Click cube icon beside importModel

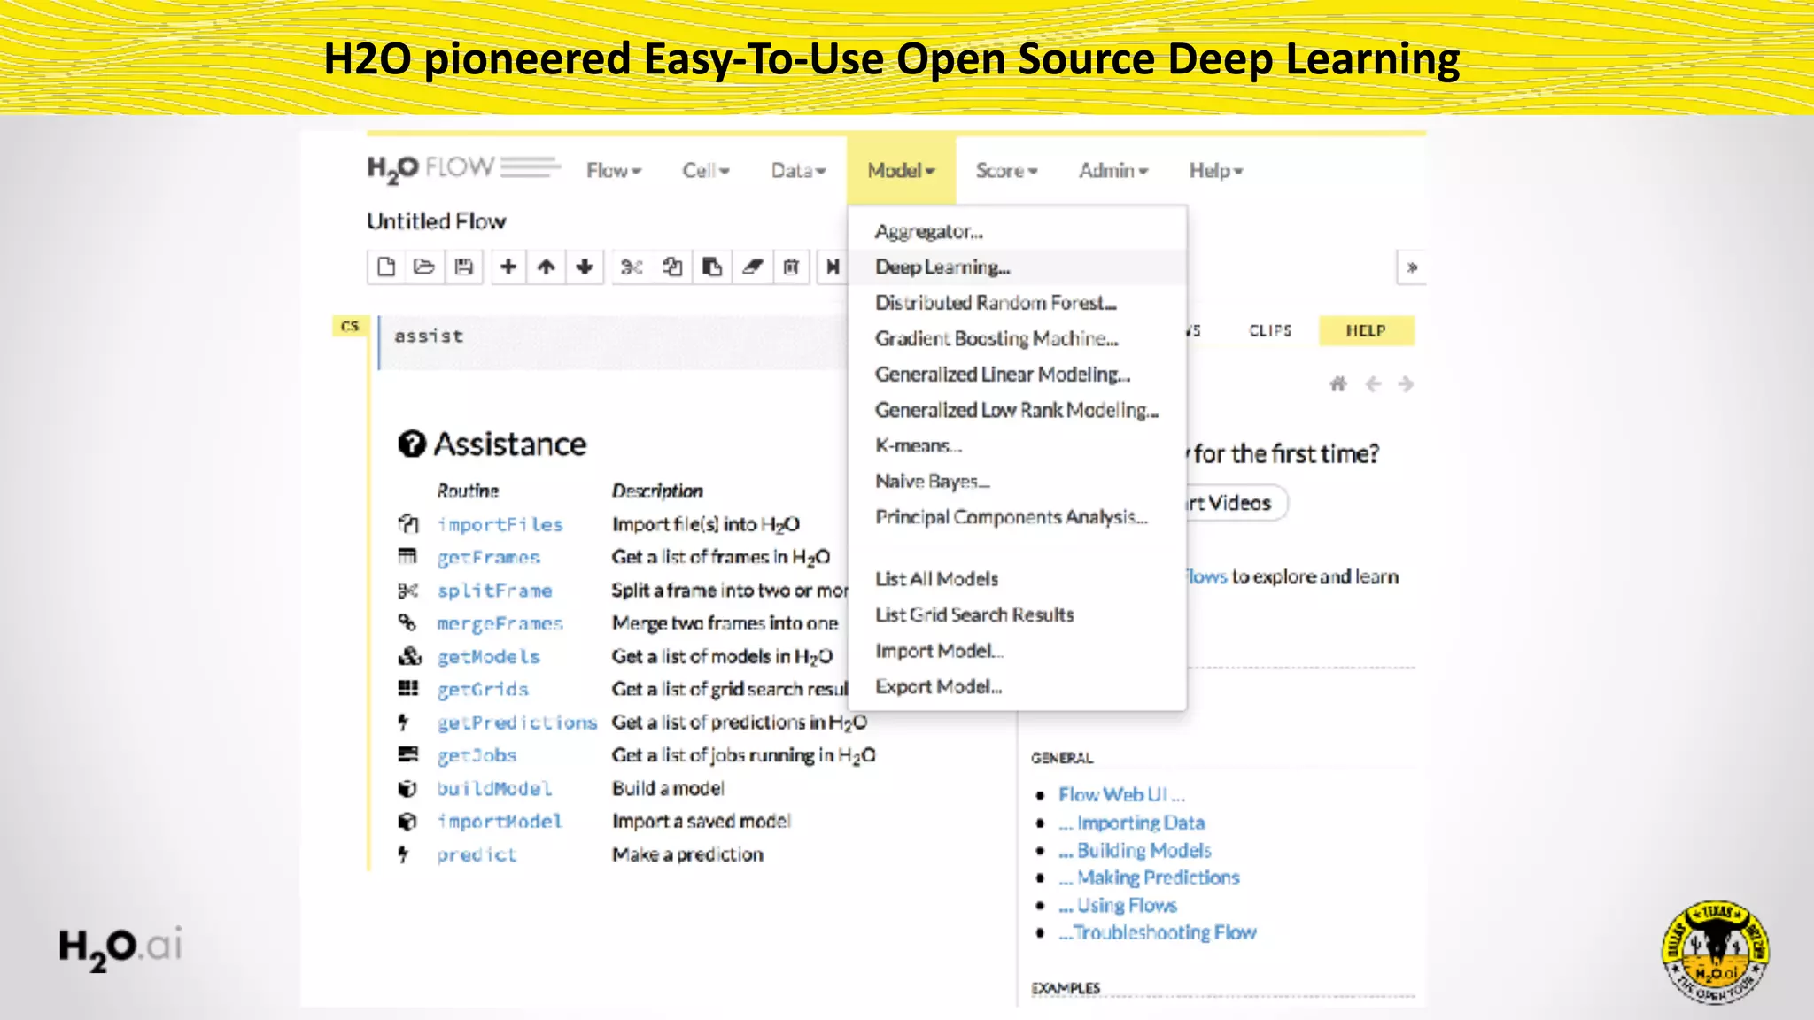[x=407, y=822]
